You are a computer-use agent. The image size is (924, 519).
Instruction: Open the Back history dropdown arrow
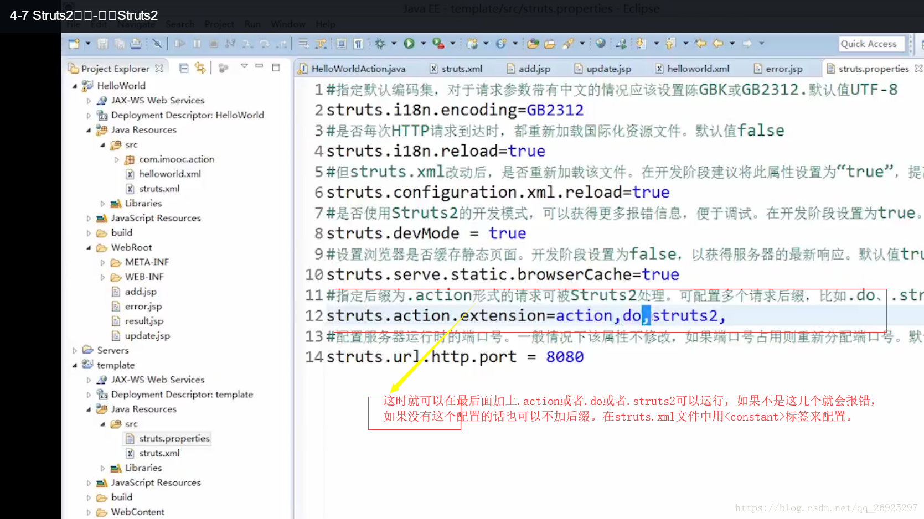(x=732, y=43)
